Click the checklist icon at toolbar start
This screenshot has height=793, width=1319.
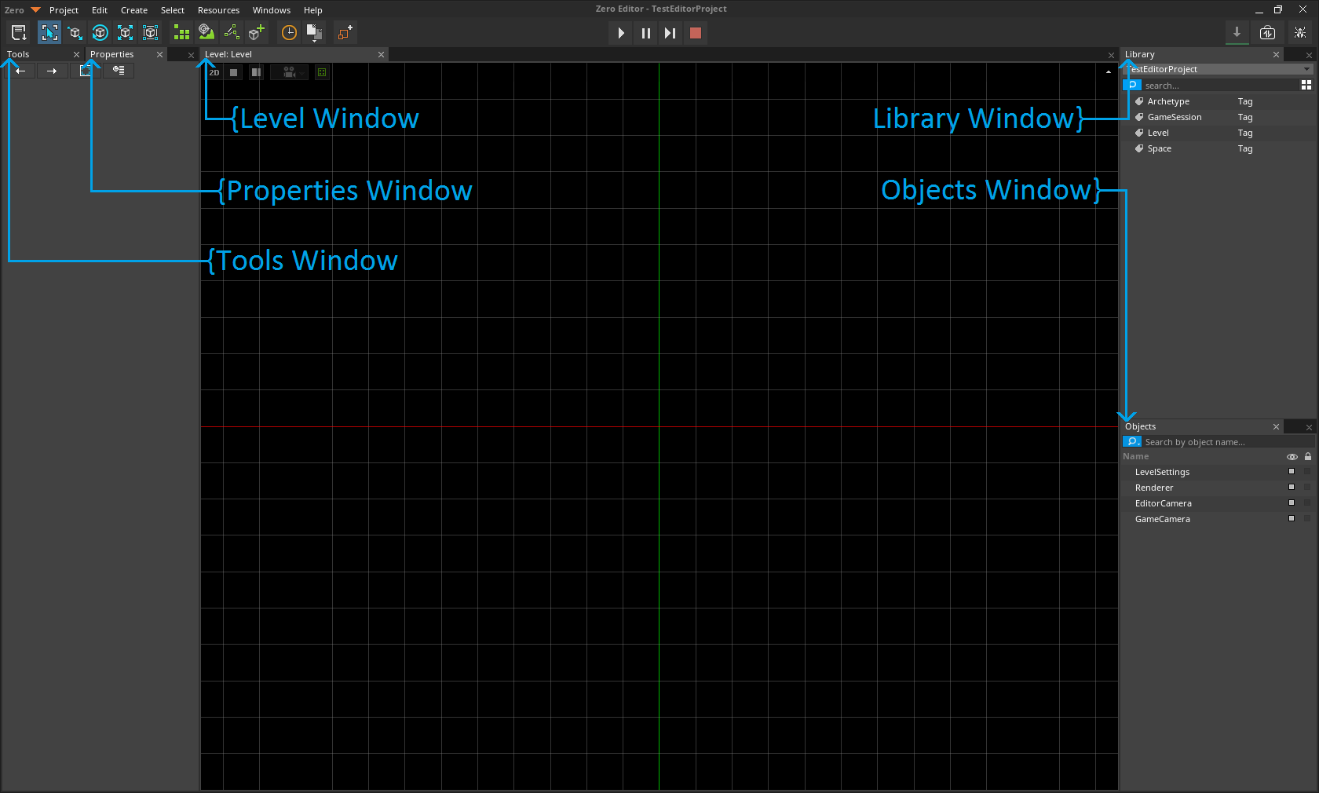pos(19,33)
